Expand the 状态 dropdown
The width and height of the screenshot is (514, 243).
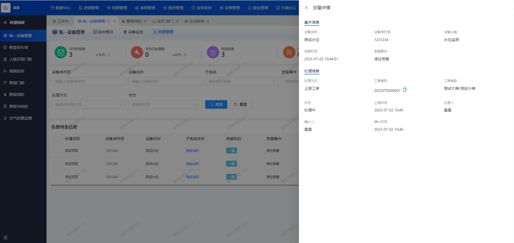(165, 104)
